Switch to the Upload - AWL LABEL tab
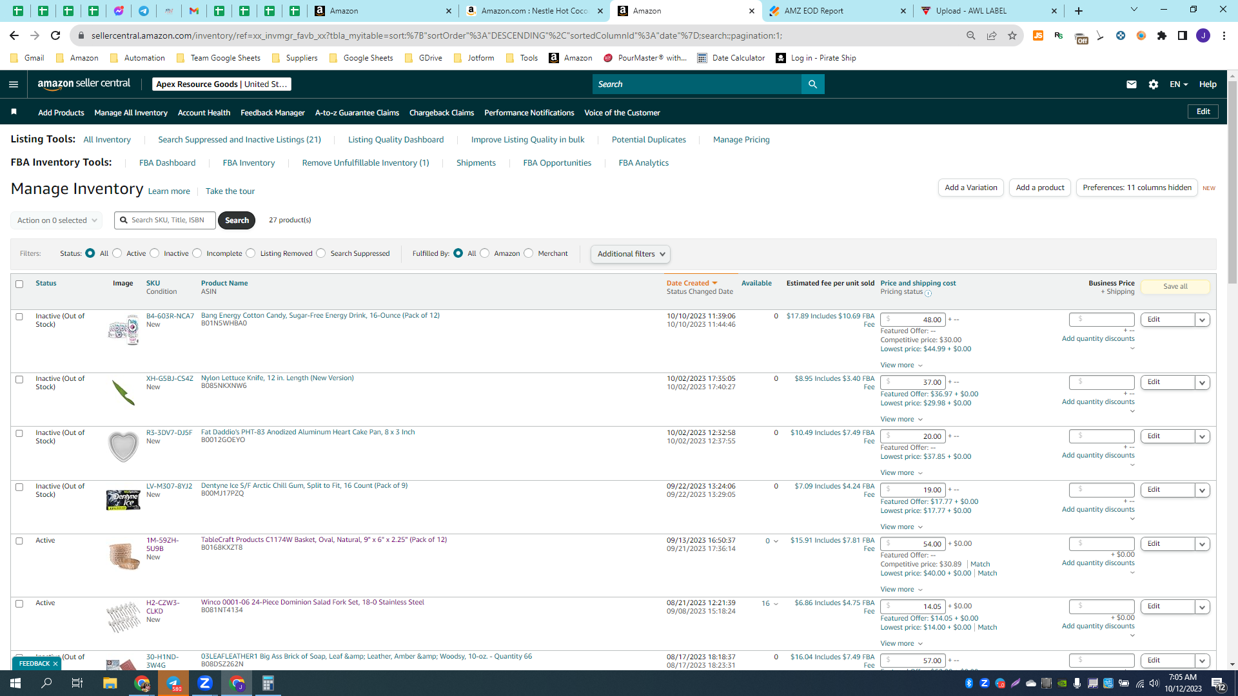Screen dimensions: 1238x696 pos(988,11)
